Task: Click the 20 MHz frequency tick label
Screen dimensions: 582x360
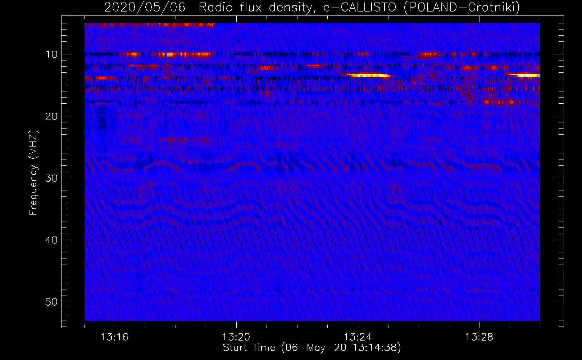Action: point(52,116)
